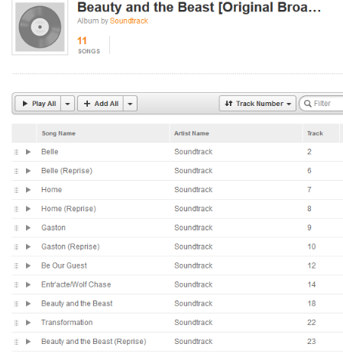This screenshot has height=360, width=343.
Task: Open the Track Number sort dropdown
Action: 257,104
